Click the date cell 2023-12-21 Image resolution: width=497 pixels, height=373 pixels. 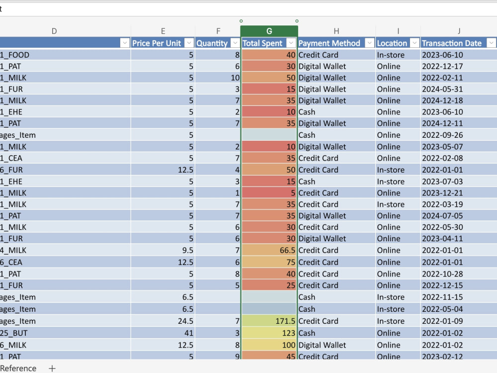click(x=459, y=193)
